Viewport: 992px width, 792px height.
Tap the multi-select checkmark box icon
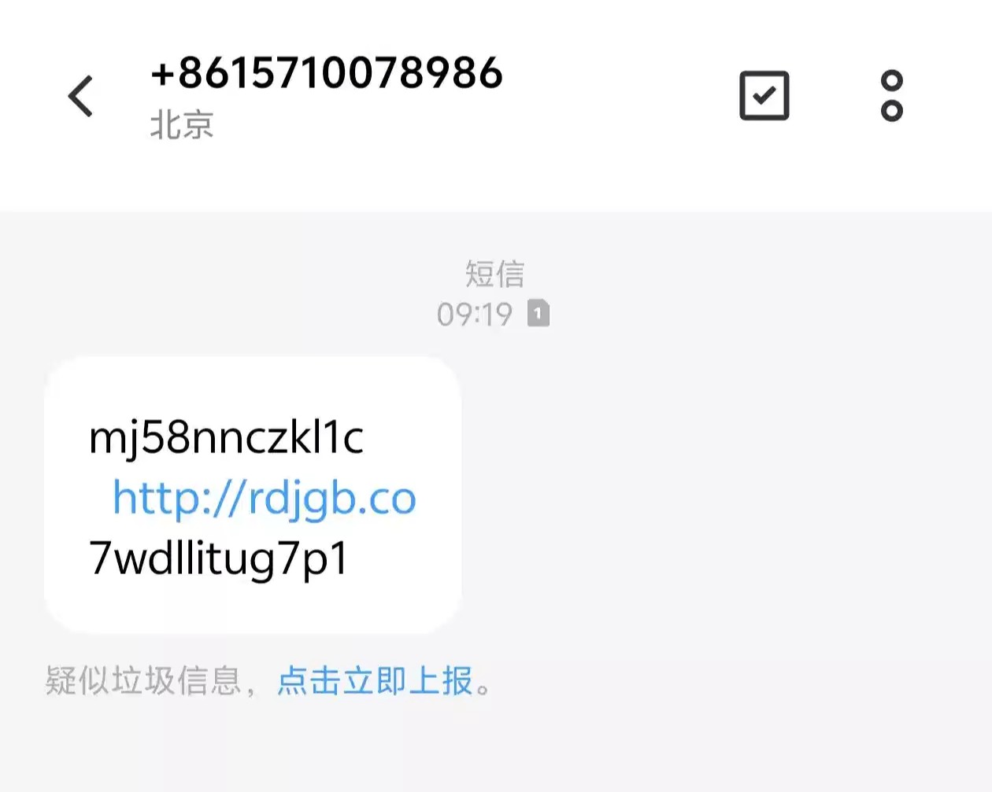tap(764, 96)
